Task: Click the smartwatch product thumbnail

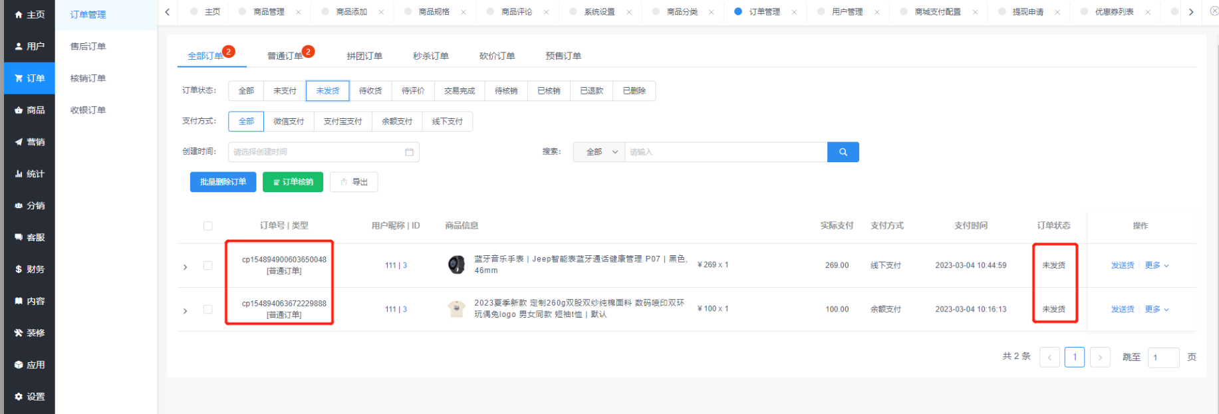Action: pyautogui.click(x=456, y=265)
